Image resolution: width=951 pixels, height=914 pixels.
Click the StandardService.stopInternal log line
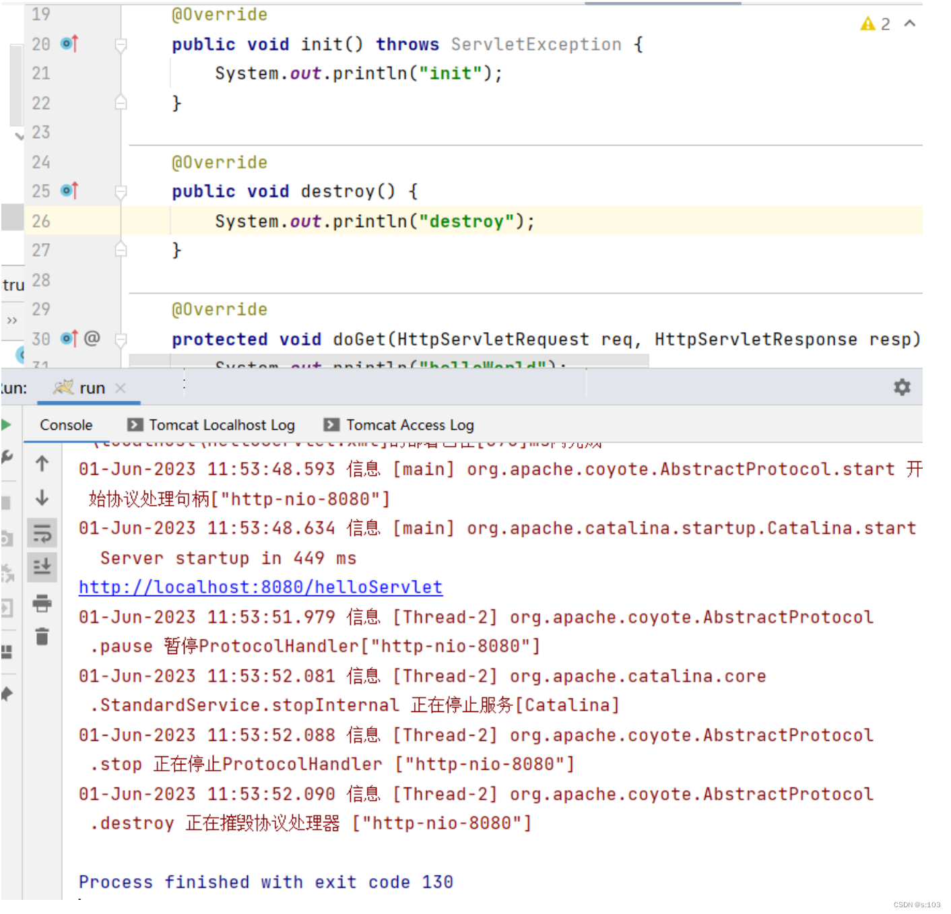point(355,705)
